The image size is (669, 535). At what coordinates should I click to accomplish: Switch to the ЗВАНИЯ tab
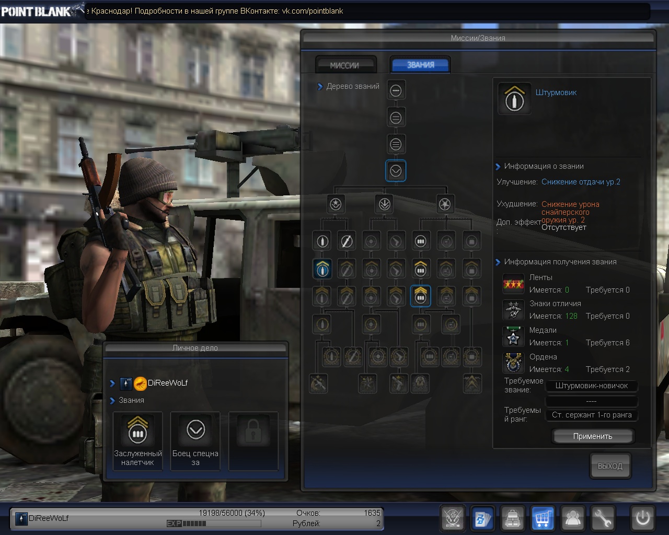(x=420, y=65)
